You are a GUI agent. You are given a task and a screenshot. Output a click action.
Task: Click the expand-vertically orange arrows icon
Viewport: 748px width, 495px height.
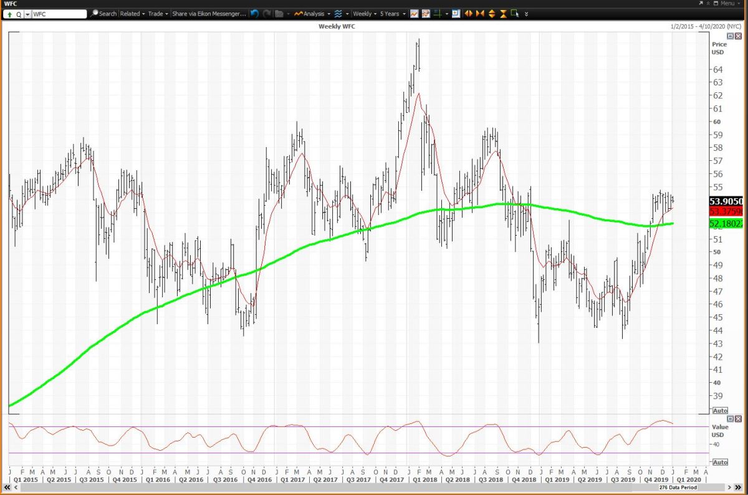click(x=492, y=14)
